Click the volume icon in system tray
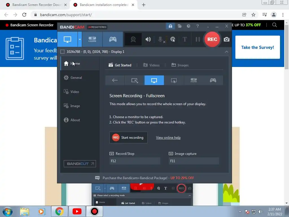The width and height of the screenshot is (289, 217). tap(260, 212)
